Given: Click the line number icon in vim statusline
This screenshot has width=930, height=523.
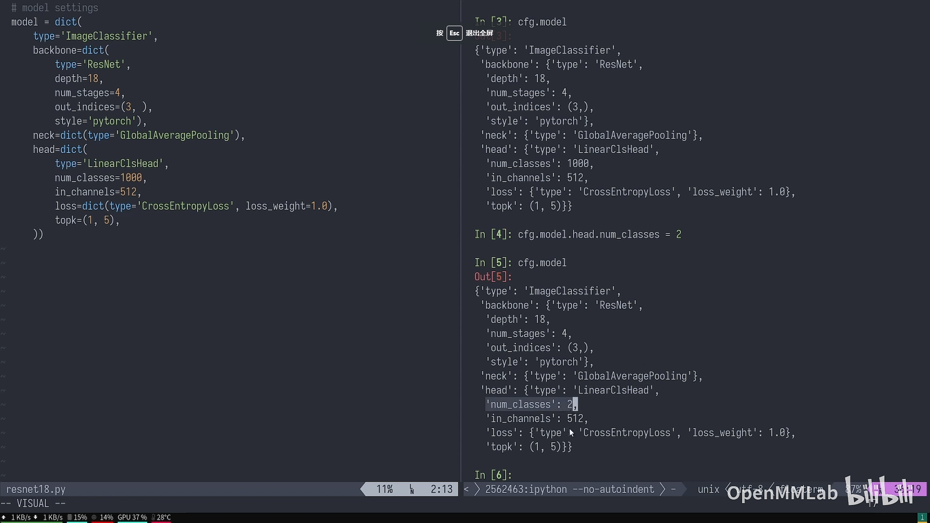Looking at the screenshot, I should tap(412, 490).
